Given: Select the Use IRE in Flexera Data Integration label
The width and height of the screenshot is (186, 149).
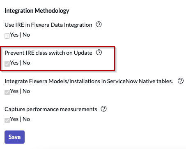Looking at the screenshot, I should click(48, 25).
